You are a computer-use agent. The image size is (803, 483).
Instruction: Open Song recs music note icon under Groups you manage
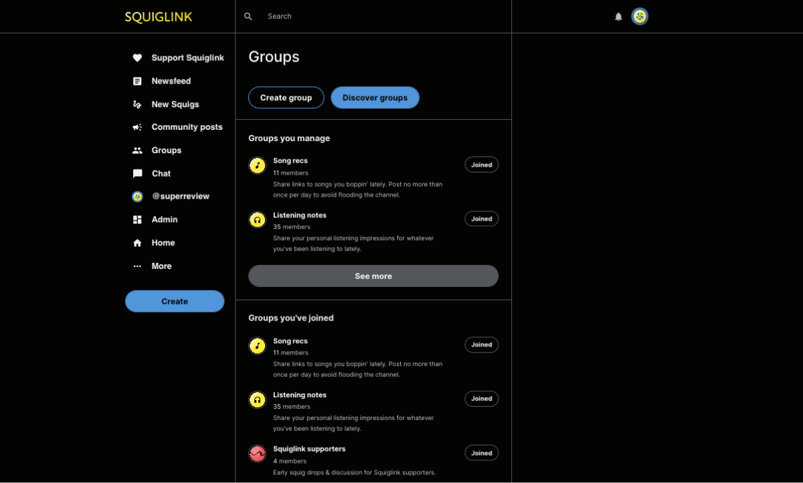[257, 165]
